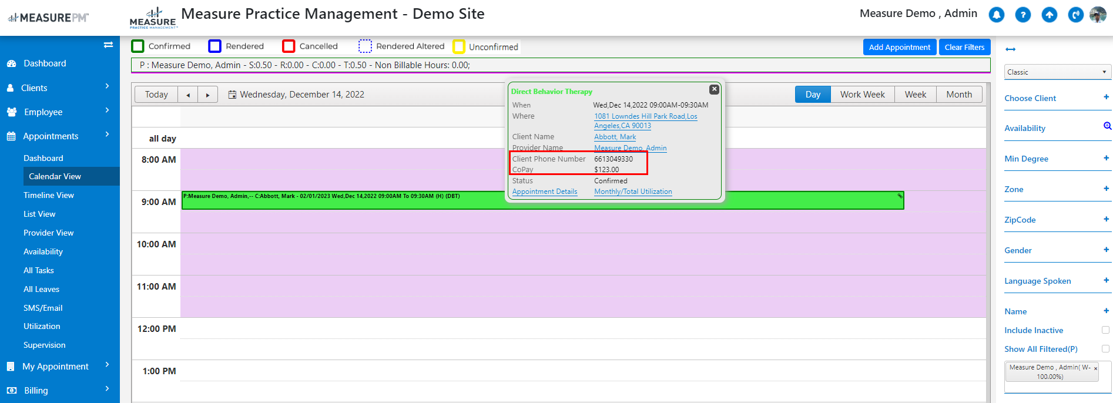Open the 1081 Lowndes Hill Park Road address link

coord(645,121)
